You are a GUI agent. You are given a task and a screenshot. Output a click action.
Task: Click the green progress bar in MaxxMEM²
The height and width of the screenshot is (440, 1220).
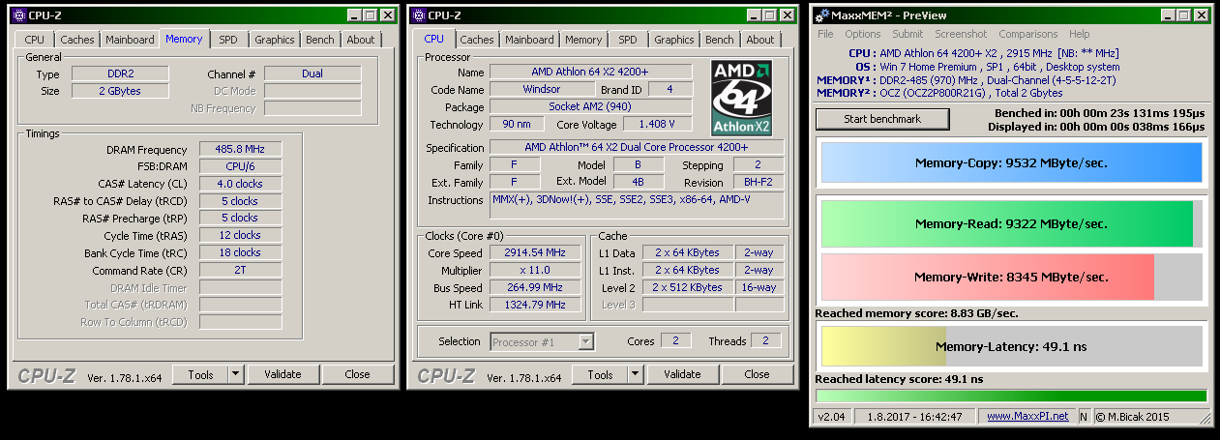pyautogui.click(x=1011, y=396)
